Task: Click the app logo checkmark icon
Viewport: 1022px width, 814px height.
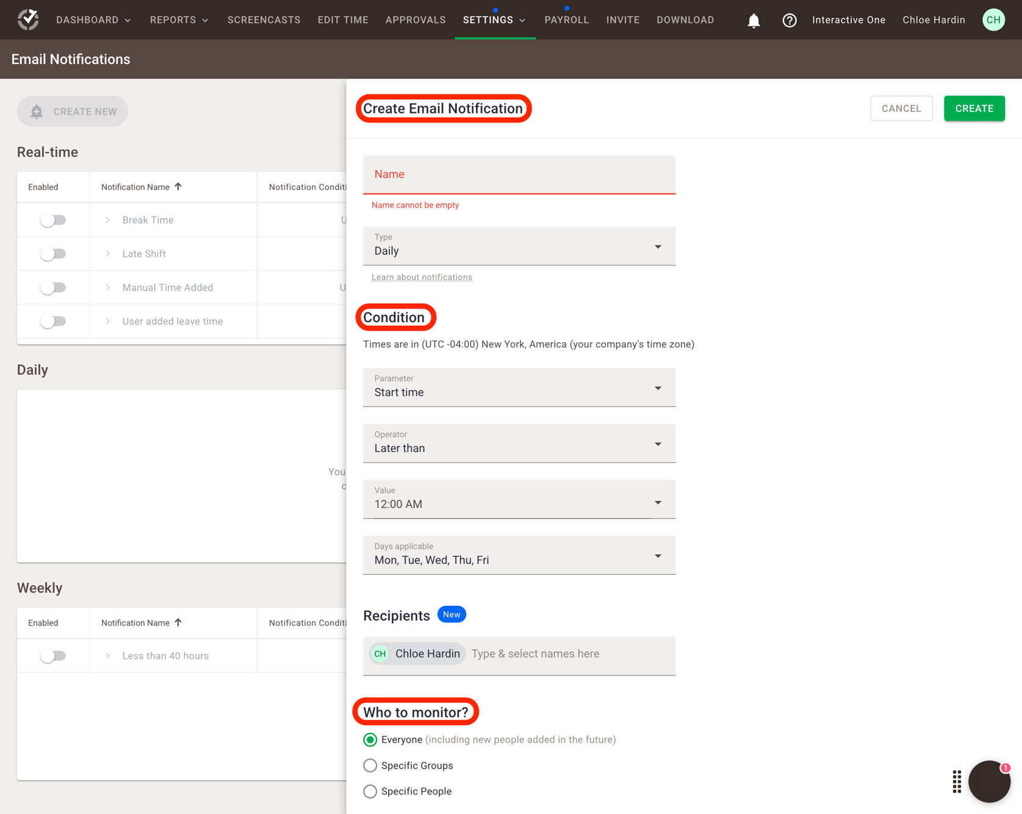Action: click(27, 19)
